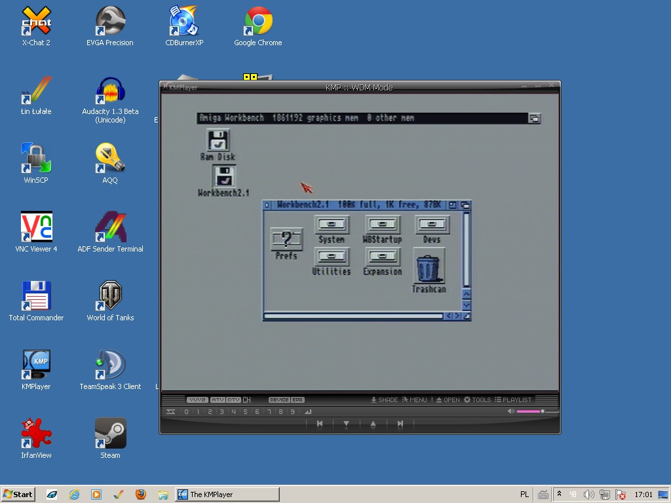Open the KMPlayer MENU

pyautogui.click(x=414, y=400)
